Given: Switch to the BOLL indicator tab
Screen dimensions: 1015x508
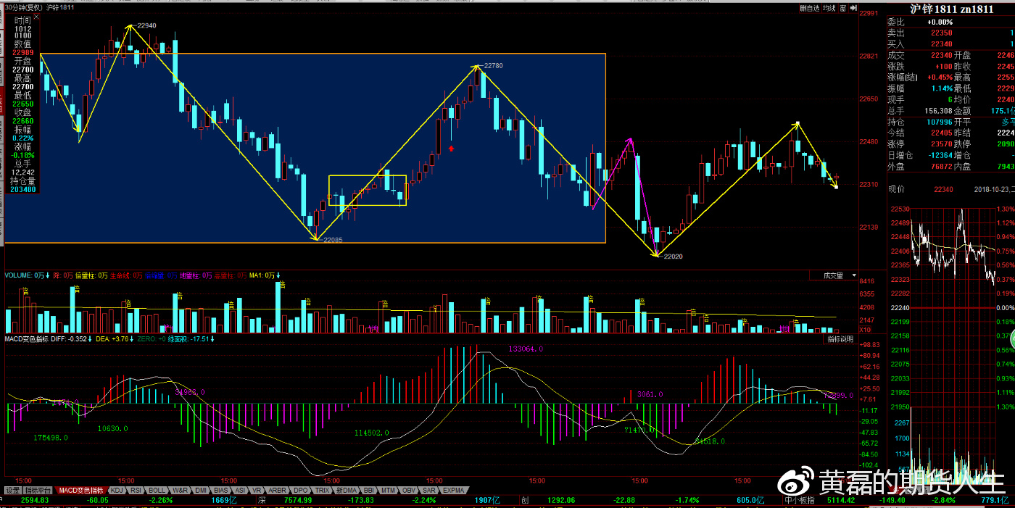Looking at the screenshot, I should point(158,491).
